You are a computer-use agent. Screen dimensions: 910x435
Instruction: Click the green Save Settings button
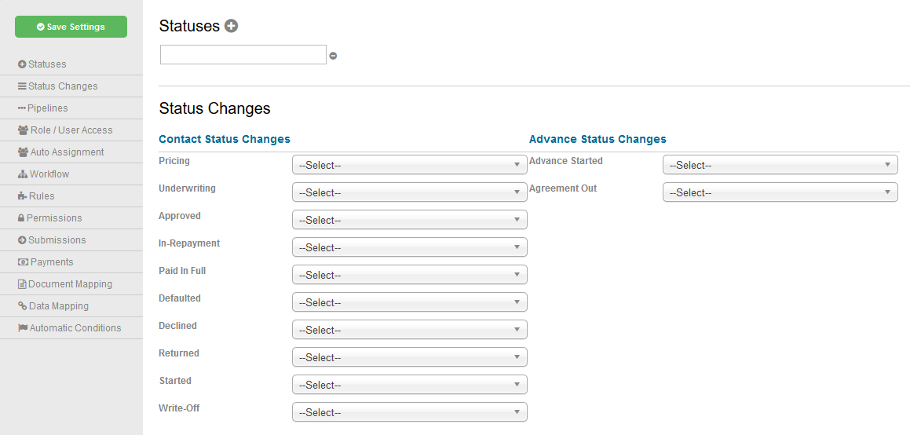coord(71,27)
